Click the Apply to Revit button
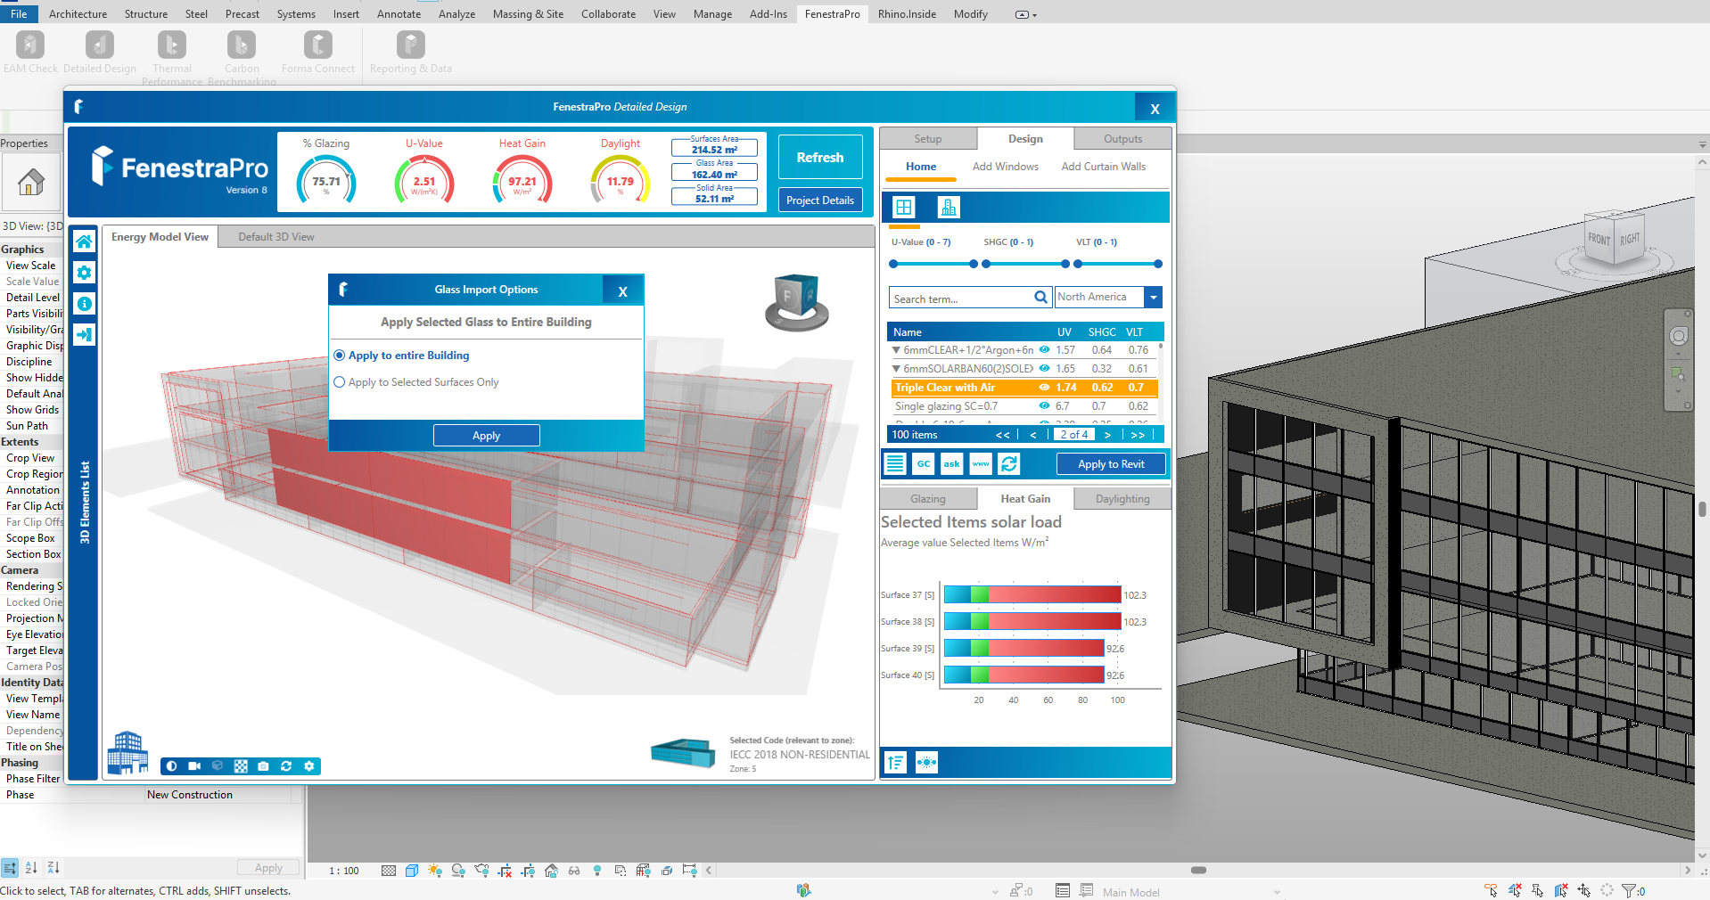Viewport: 1710px width, 900px height. (x=1111, y=464)
